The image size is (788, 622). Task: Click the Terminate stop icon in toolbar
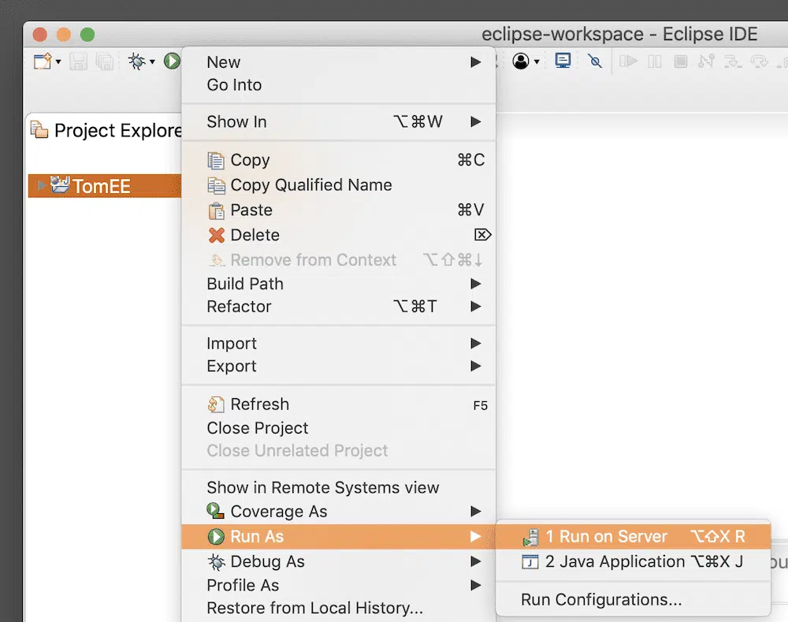click(681, 61)
